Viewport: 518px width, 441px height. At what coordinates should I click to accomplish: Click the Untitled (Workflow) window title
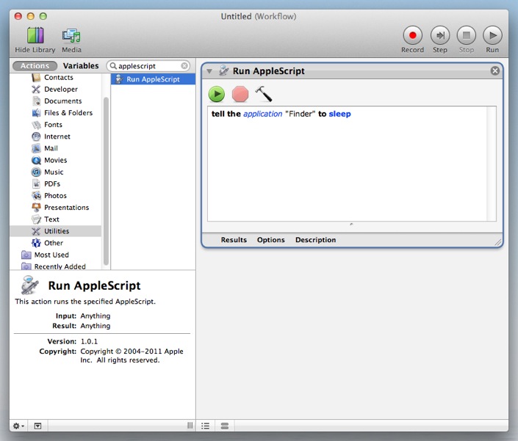[x=259, y=16]
